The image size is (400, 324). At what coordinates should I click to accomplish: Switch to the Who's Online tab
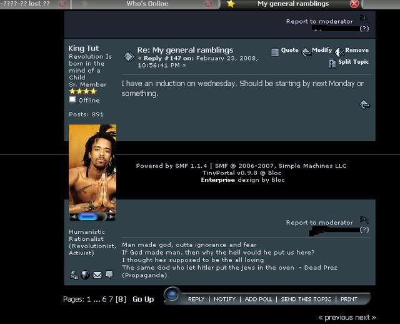coord(147,4)
